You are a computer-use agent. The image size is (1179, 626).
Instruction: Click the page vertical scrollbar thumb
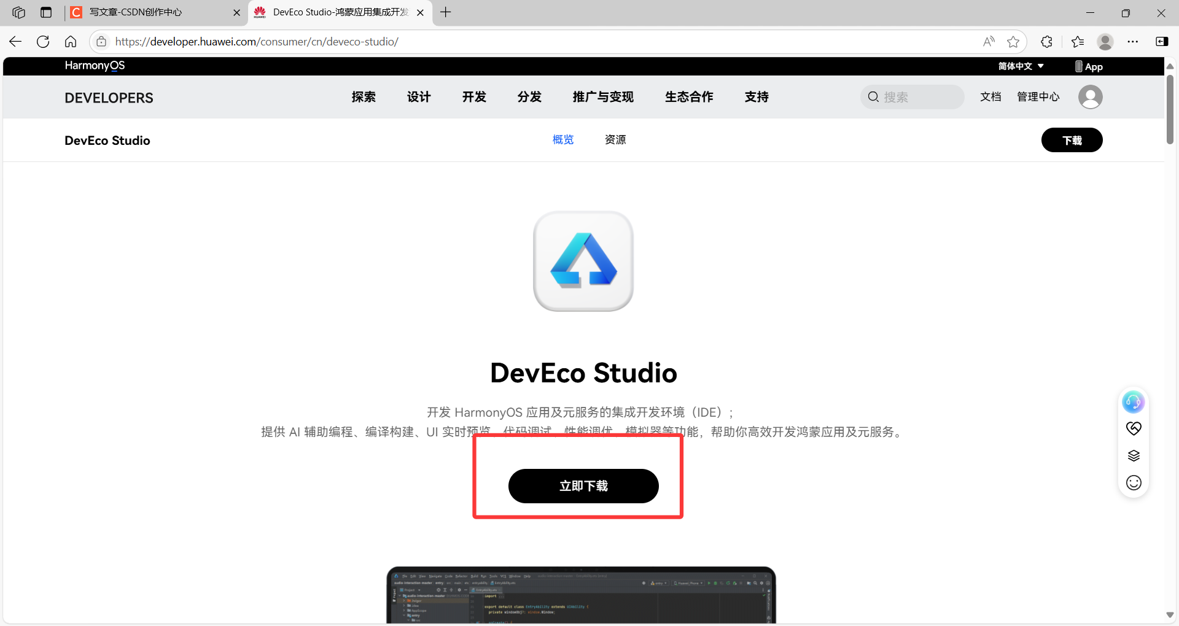pos(1170,109)
